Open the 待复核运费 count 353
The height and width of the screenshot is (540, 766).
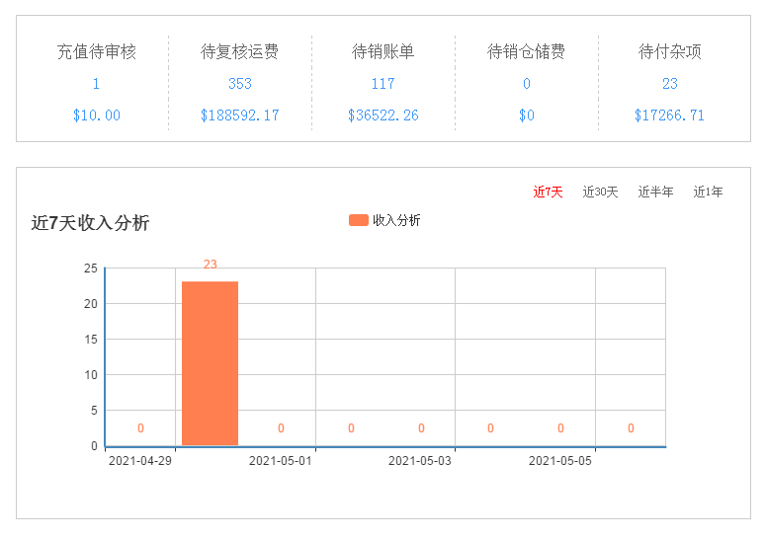pyautogui.click(x=240, y=84)
